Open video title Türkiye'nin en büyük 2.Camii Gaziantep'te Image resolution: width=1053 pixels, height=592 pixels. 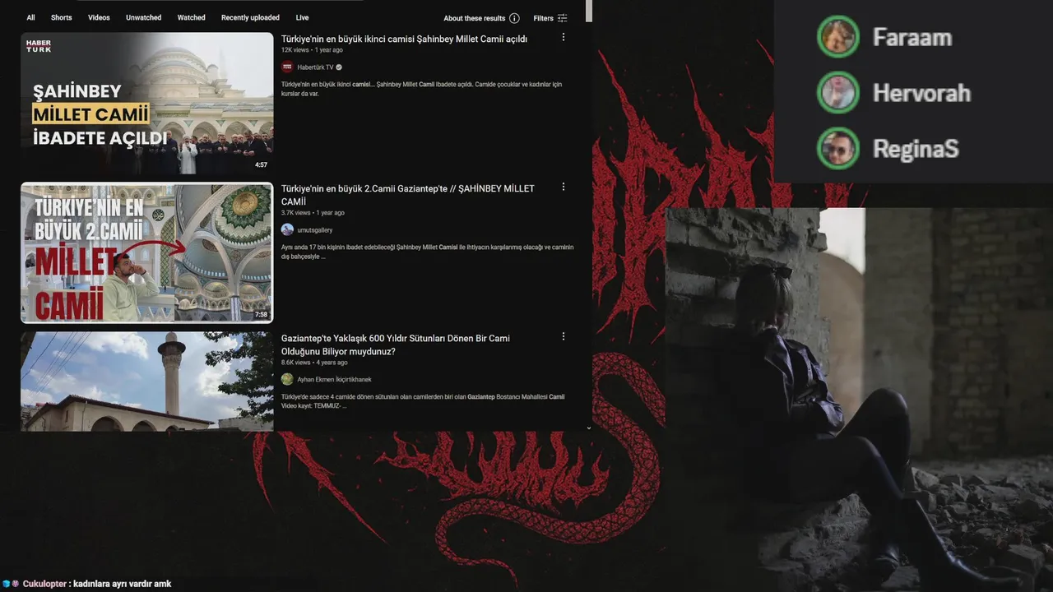[407, 195]
